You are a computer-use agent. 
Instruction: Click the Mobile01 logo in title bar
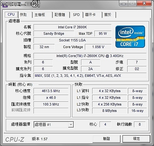[x=20, y=4]
